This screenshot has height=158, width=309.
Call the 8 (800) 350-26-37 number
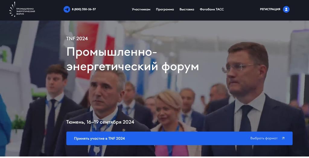coord(84,9)
